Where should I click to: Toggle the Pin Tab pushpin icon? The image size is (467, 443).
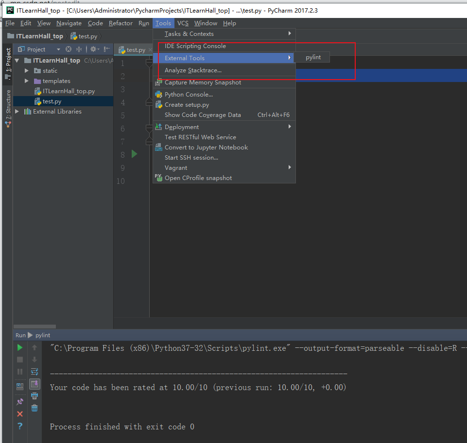(19, 402)
